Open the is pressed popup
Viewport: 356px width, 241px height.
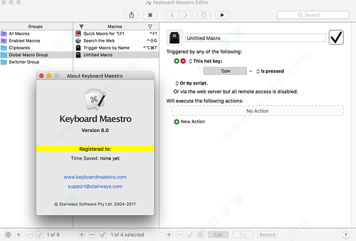coord(270,71)
